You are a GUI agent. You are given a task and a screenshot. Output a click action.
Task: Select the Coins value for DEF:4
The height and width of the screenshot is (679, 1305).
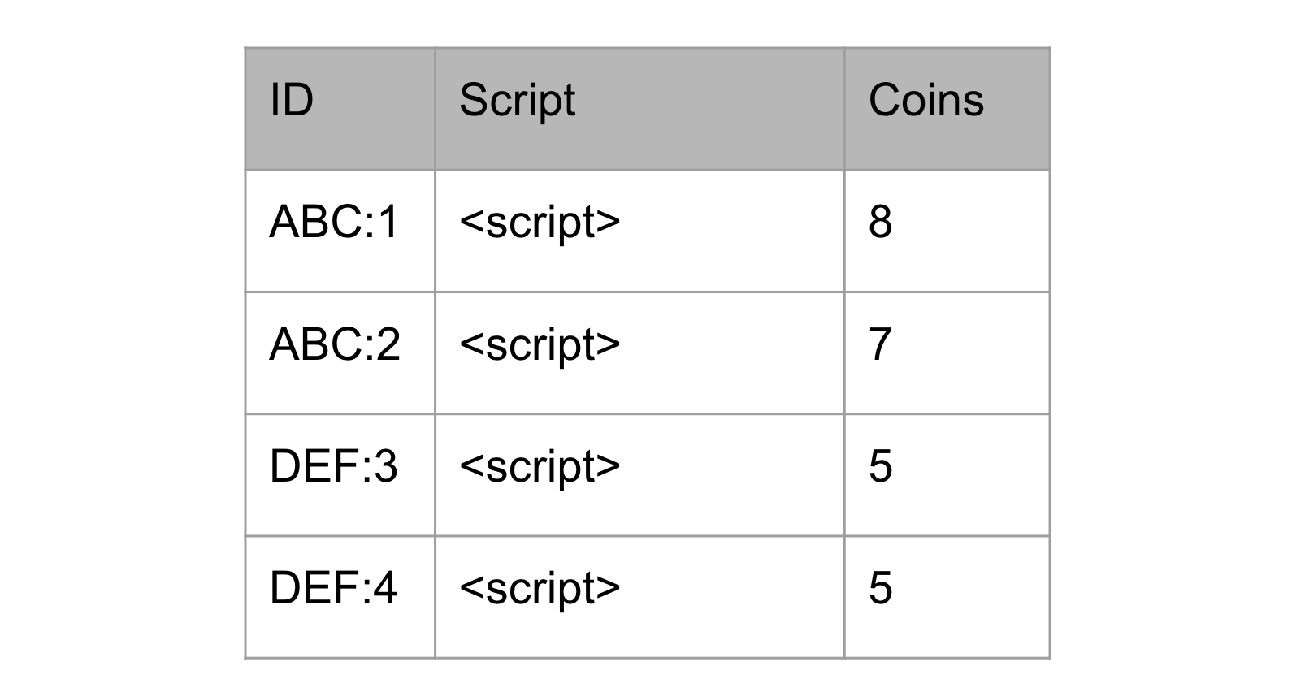(x=947, y=597)
